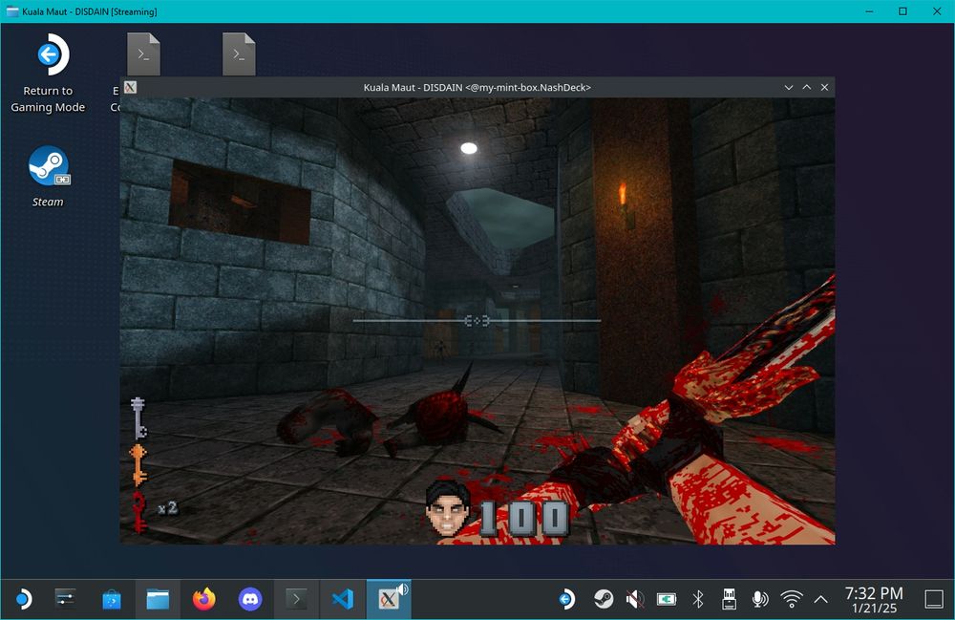Screen dimensions: 955x620
Task: Open Discord from the taskbar
Action: [x=250, y=599]
